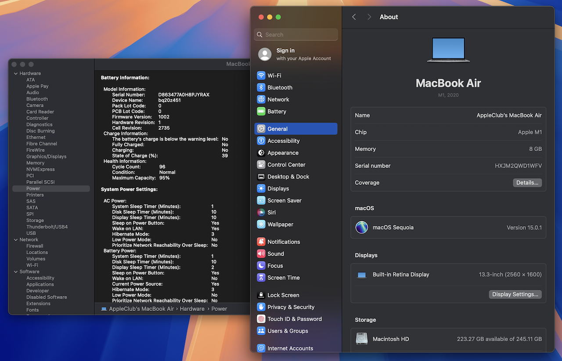Click the Name value AppleClub's MacBook Air
Viewport: 562px width, 361px height.
pyautogui.click(x=509, y=115)
